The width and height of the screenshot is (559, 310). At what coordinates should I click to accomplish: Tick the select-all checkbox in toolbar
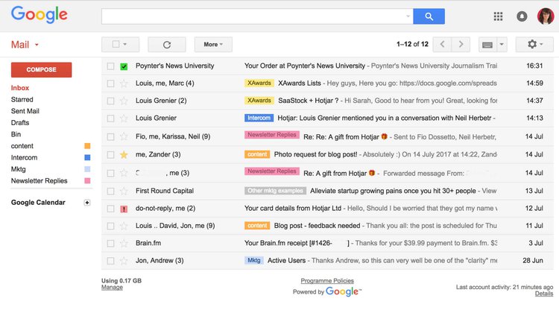116,44
